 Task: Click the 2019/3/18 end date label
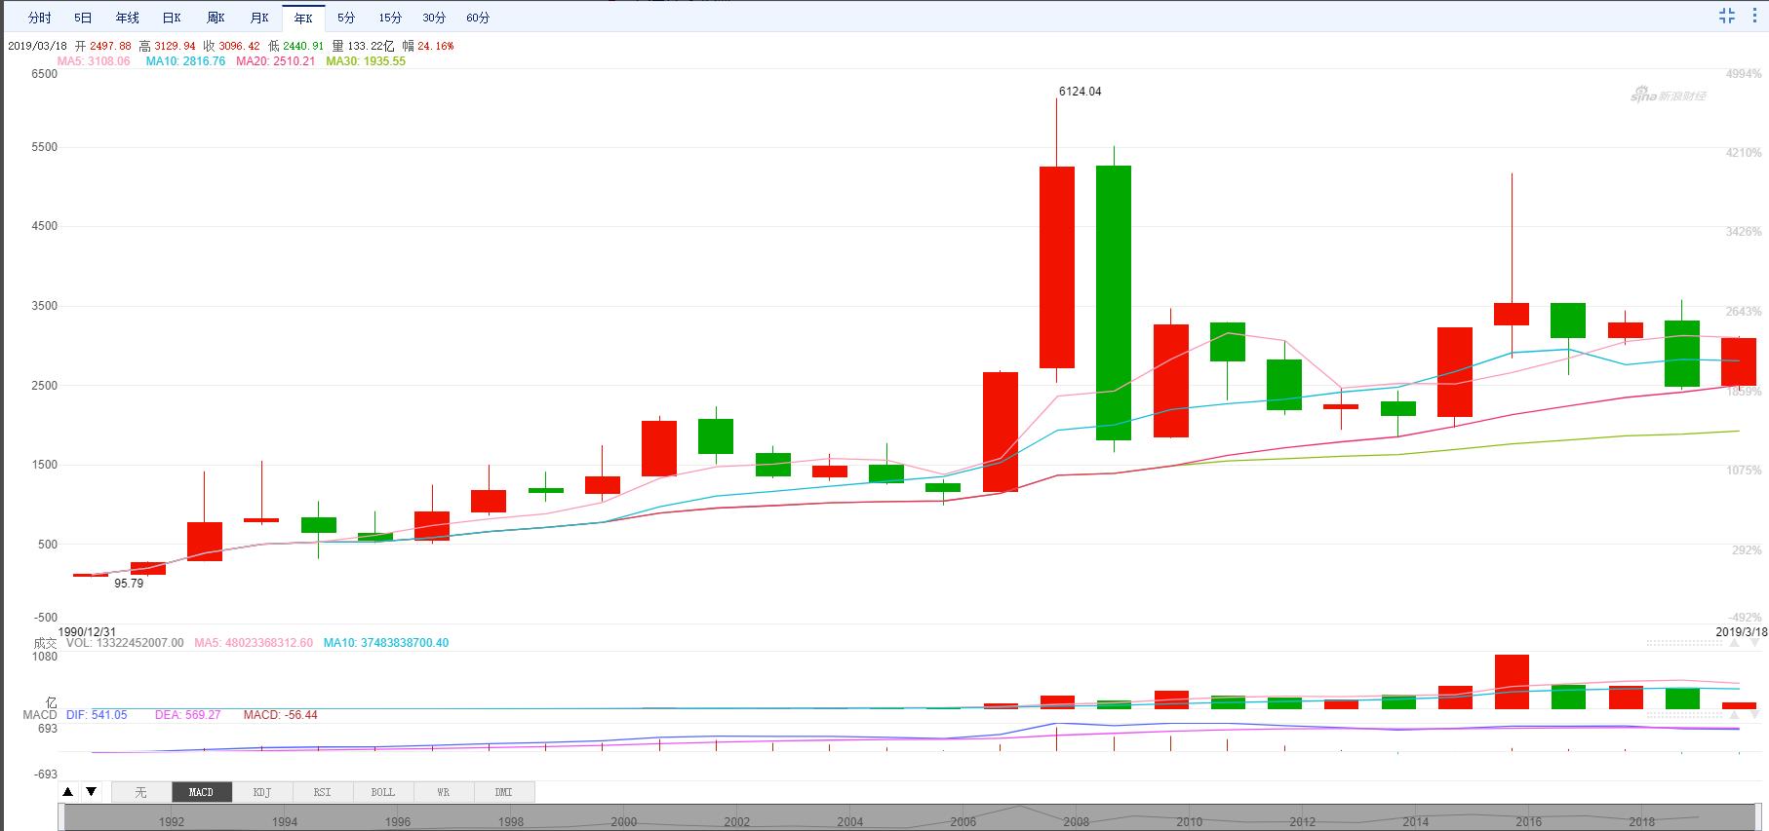(1742, 631)
